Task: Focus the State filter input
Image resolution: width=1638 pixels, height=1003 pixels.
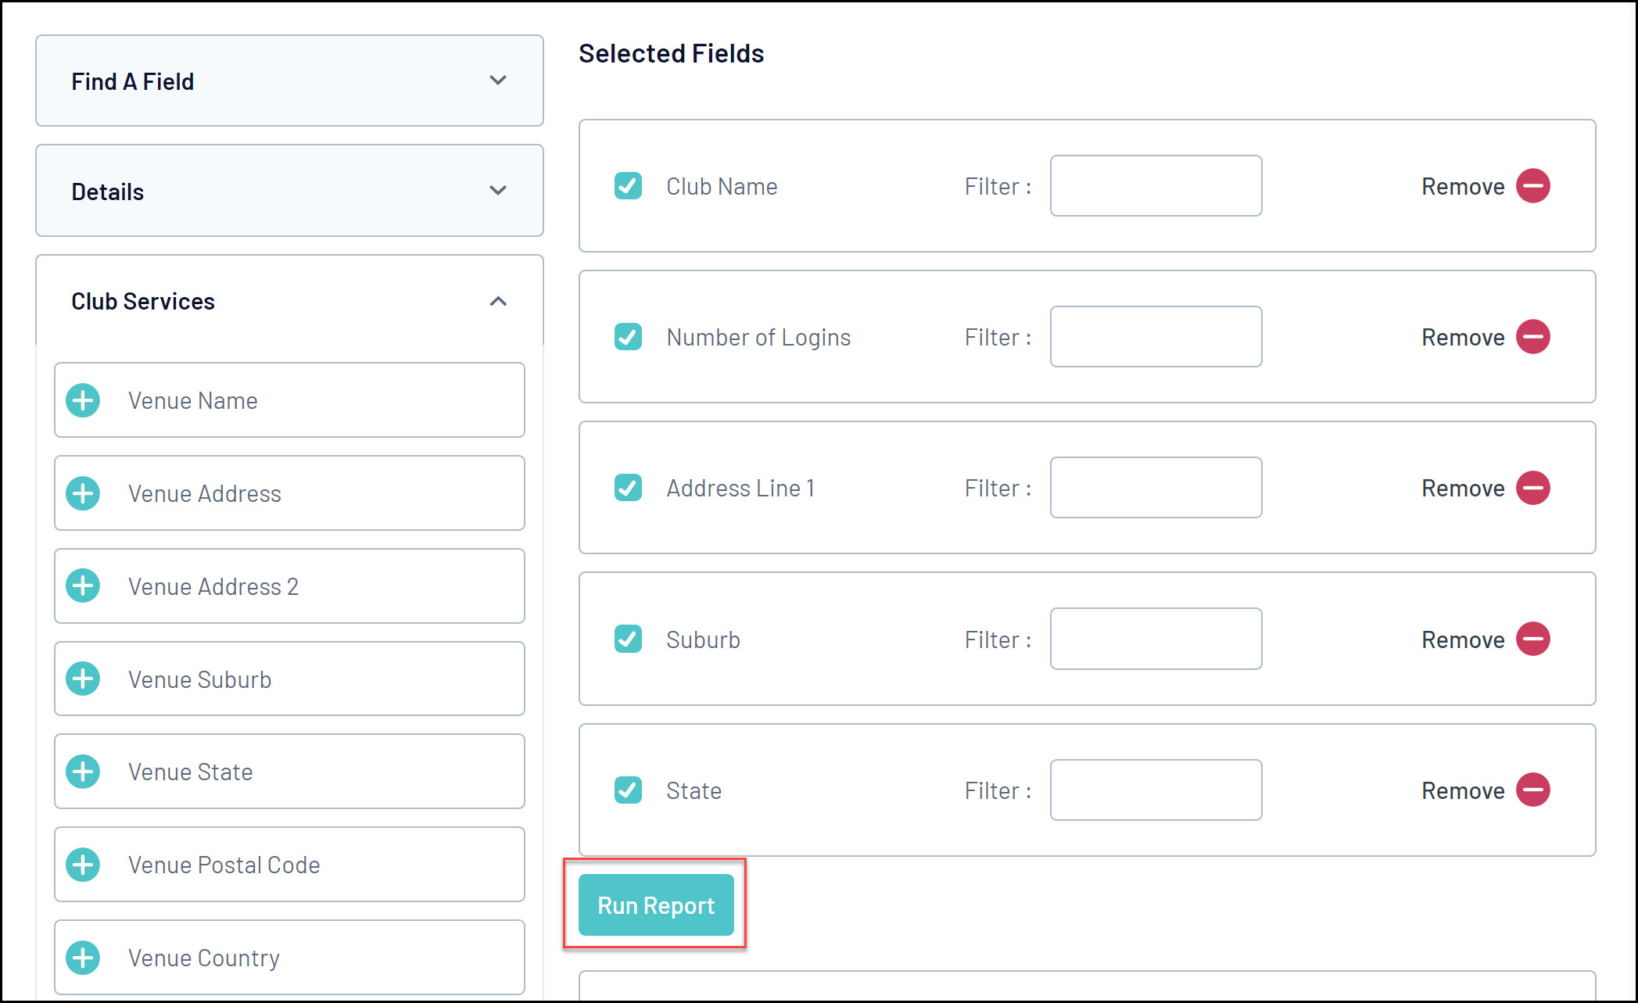Action: (x=1156, y=790)
